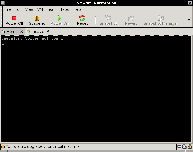
Task: Open the Edit menu
Action: pos(18,9)
